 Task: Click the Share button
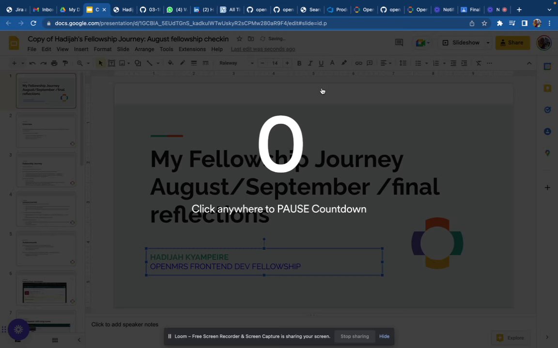[x=512, y=43]
